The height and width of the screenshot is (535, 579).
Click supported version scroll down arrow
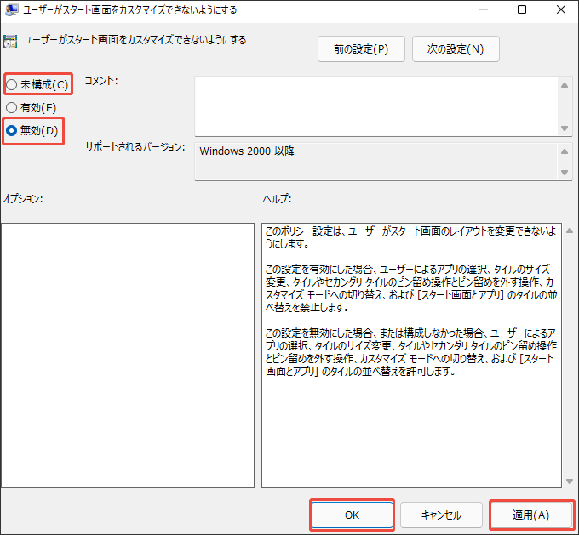[x=565, y=173]
